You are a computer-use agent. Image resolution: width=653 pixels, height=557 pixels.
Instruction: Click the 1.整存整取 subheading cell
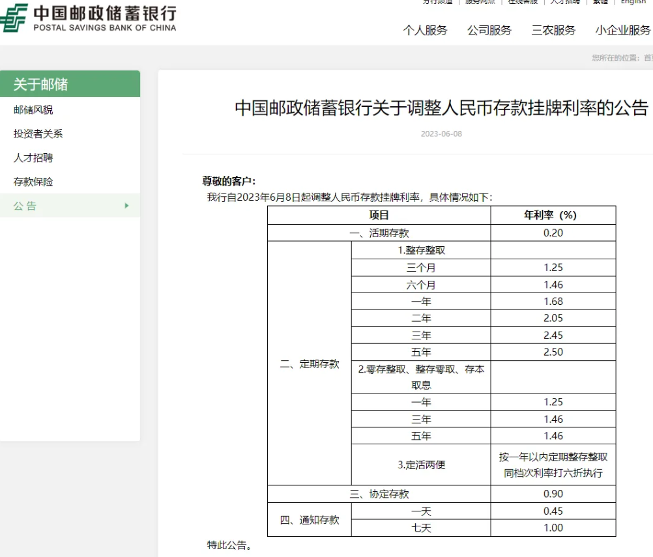pos(421,250)
